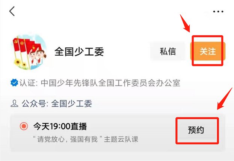Send a message via 私信 button
The image size is (234, 161).
pos(168,51)
